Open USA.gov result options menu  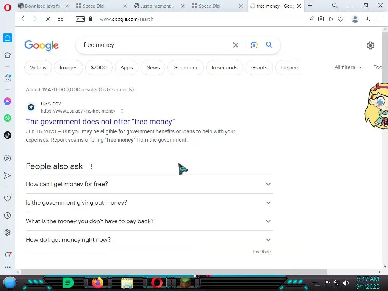(122, 111)
